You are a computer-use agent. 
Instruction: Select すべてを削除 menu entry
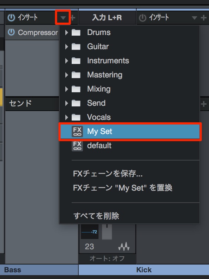point(96,216)
